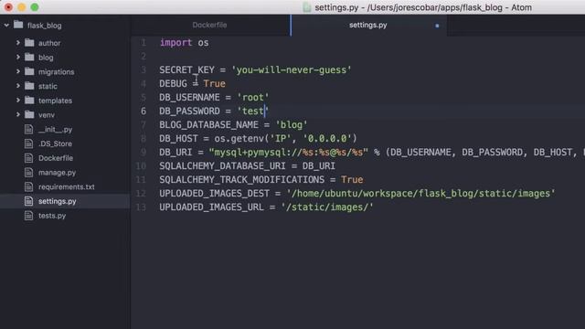The width and height of the screenshot is (585, 329).
Task: Expand the author folder arrow
Action: [x=17, y=43]
